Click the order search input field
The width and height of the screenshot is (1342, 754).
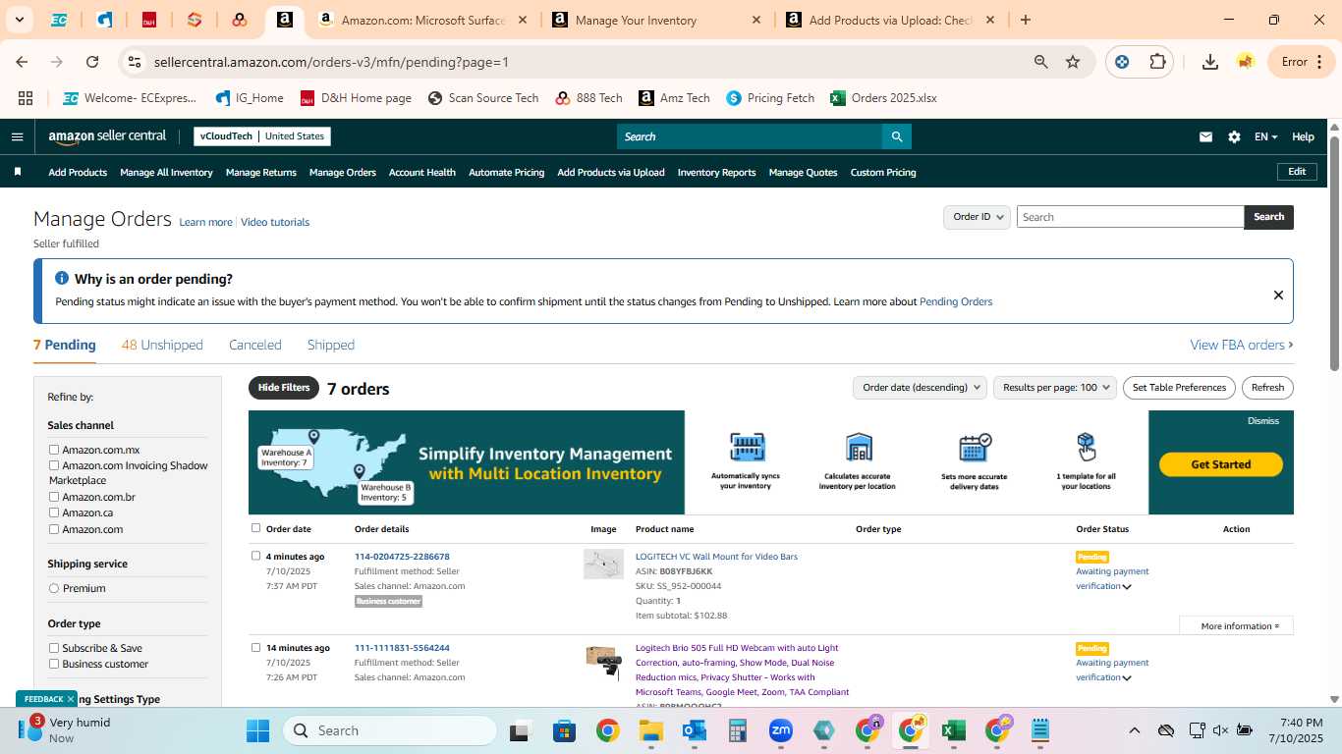pyautogui.click(x=1130, y=217)
